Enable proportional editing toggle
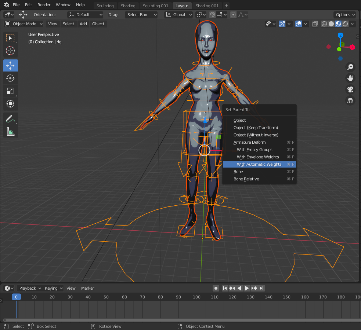Image resolution: width=361 pixels, height=330 pixels. (x=233, y=15)
